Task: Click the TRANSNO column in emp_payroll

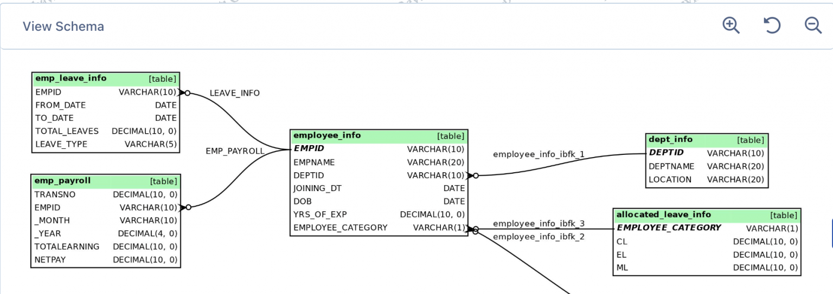Action: click(55, 194)
